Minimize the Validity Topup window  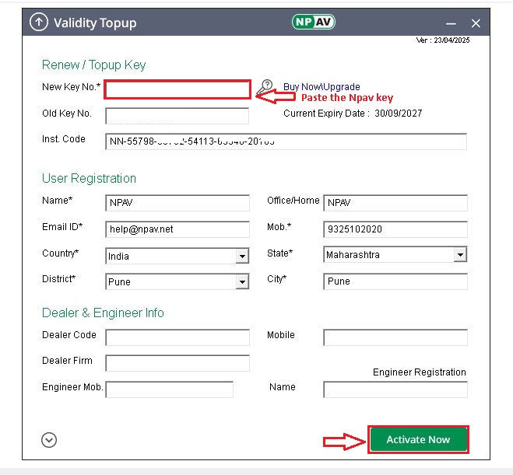pos(450,23)
